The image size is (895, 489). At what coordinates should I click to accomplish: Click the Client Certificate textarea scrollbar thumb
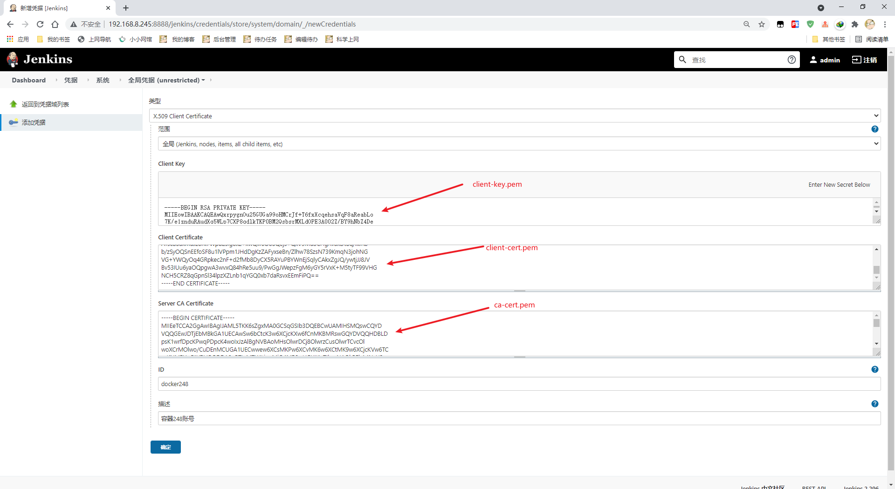coord(876,270)
